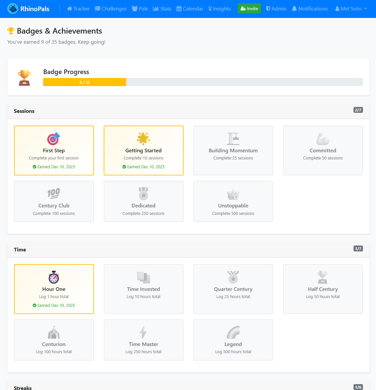The height and width of the screenshot is (390, 376).
Task: Click the flexed bicep icon on Committed badge
Action: pos(323,139)
